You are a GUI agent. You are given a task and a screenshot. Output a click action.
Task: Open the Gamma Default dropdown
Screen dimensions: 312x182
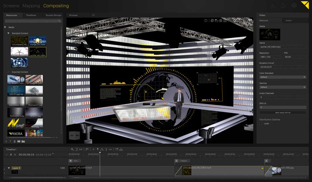283,87
